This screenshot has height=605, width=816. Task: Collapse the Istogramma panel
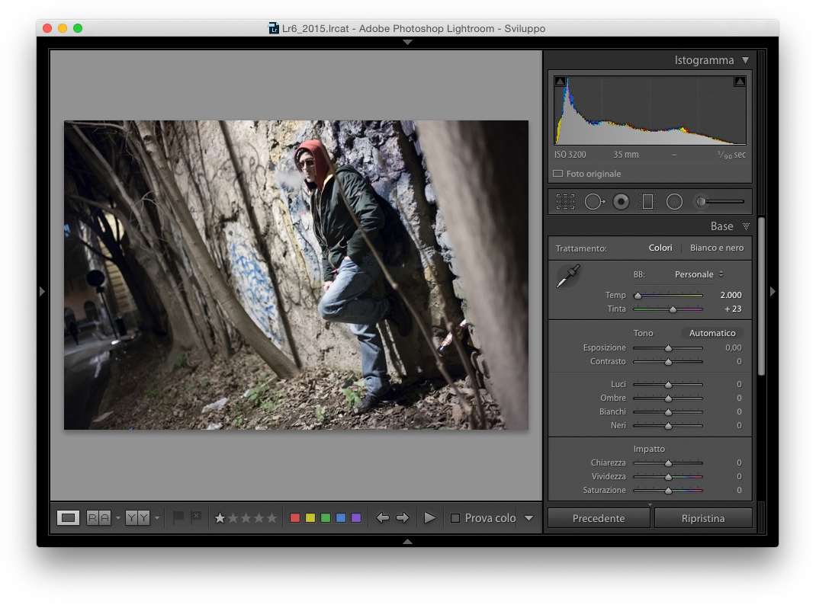pos(745,60)
